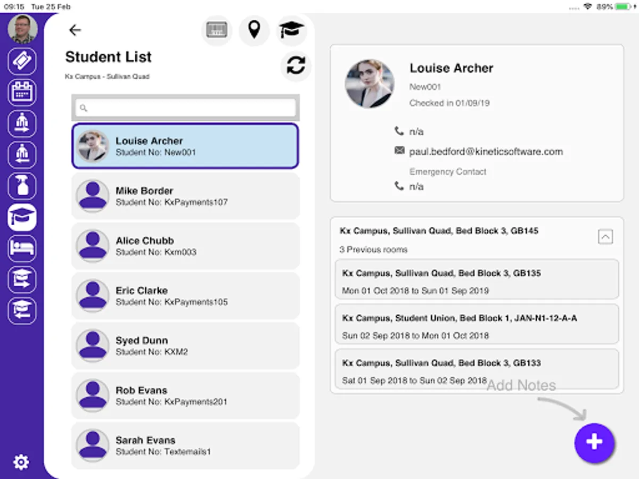The width and height of the screenshot is (639, 479).
Task: Open the bed icon in sidebar
Action: tap(22, 248)
